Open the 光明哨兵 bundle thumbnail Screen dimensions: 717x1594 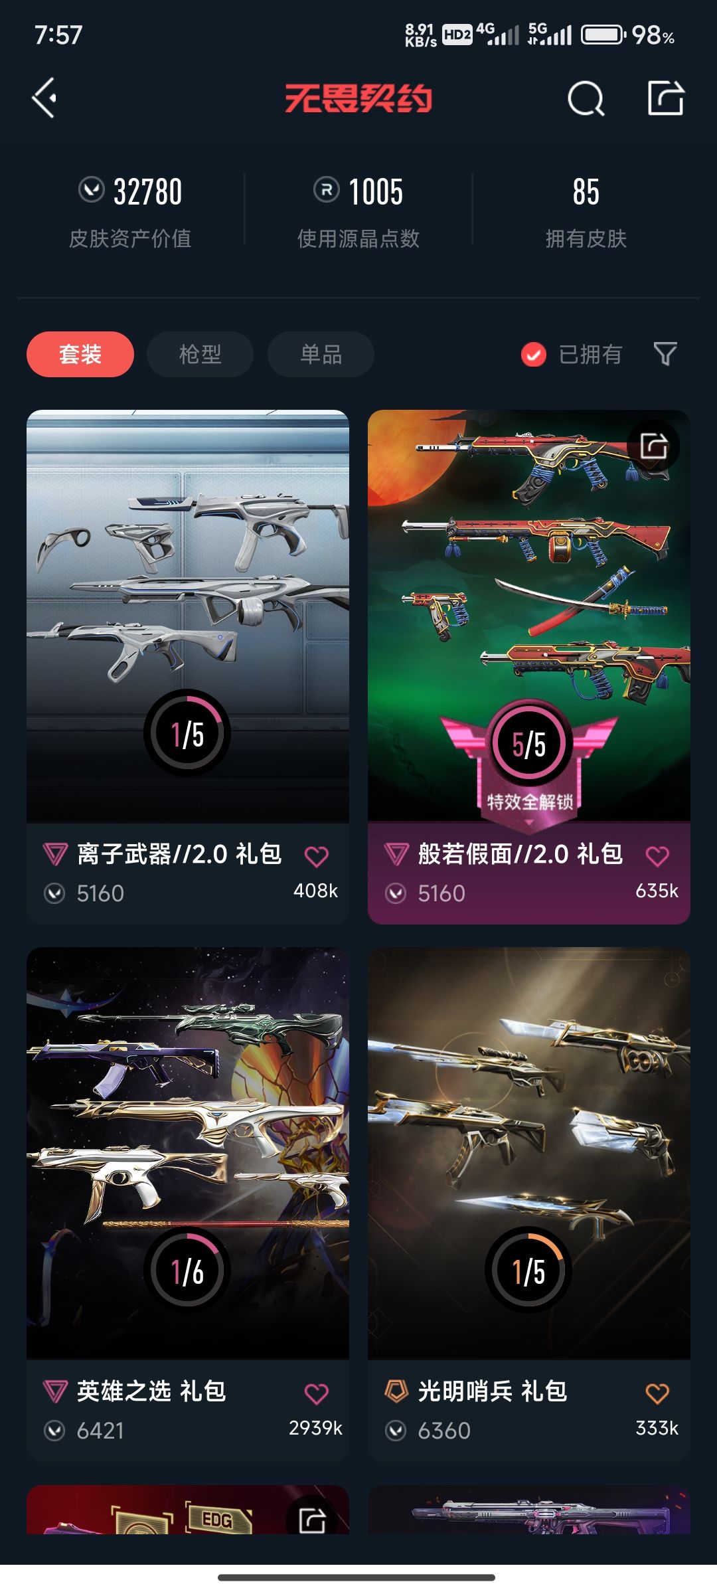pos(529,1153)
